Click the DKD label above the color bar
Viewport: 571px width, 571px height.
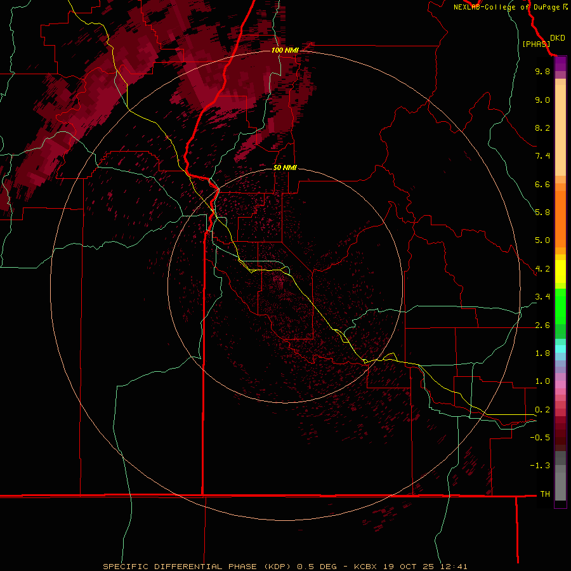pos(558,38)
